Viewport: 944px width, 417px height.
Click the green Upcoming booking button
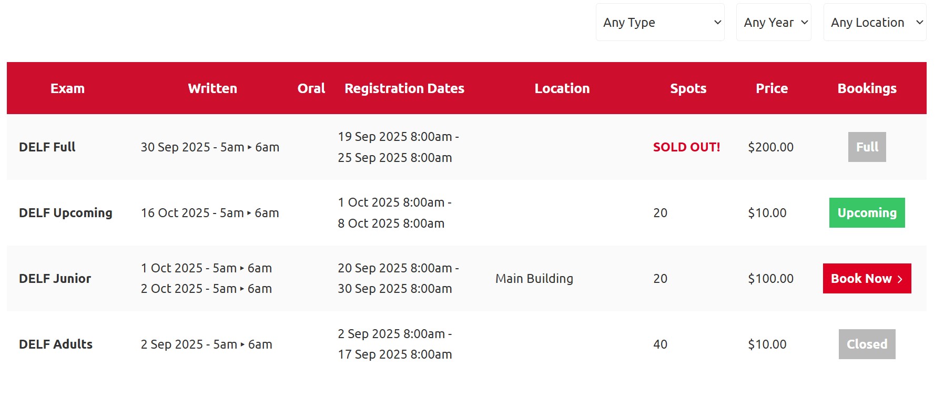coord(867,212)
